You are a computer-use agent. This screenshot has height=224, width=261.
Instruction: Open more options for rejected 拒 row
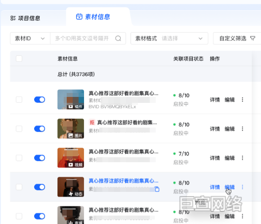242,129
